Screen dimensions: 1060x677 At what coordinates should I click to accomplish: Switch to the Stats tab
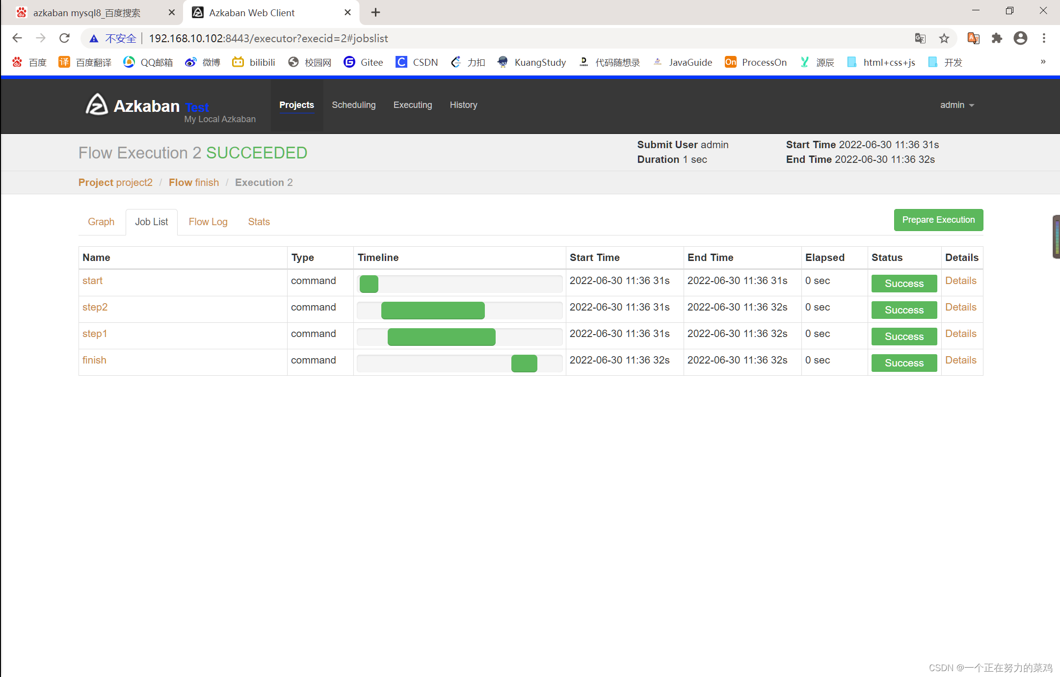259,222
